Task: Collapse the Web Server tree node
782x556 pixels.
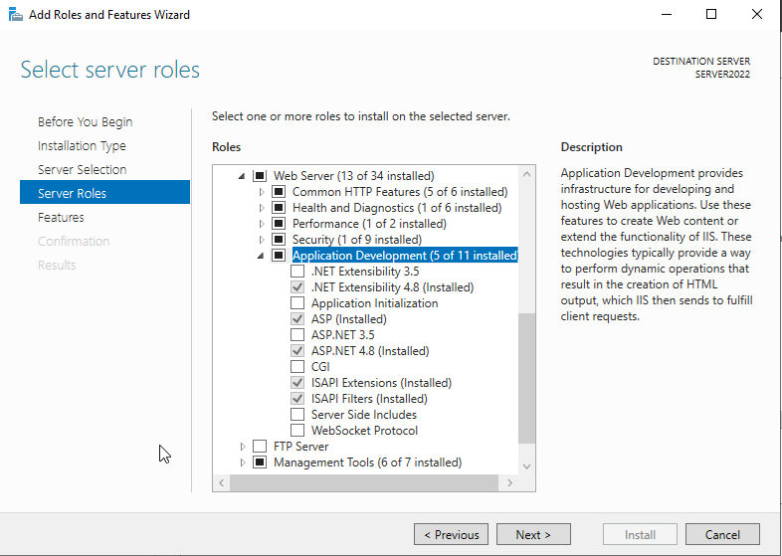Action: pos(243,176)
